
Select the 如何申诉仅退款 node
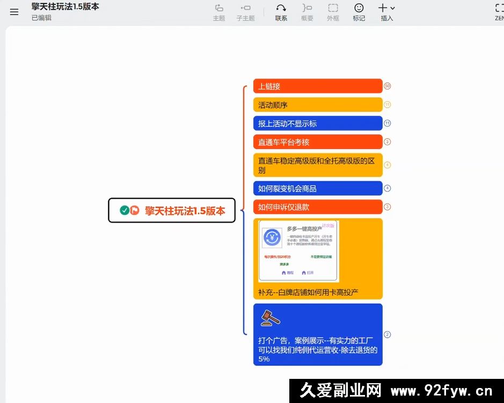coord(318,206)
